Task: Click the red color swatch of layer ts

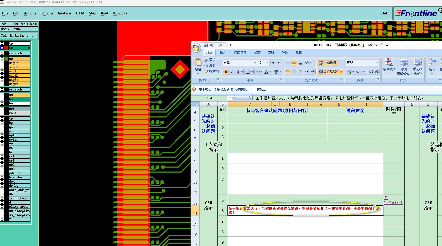Action: click(6, 48)
